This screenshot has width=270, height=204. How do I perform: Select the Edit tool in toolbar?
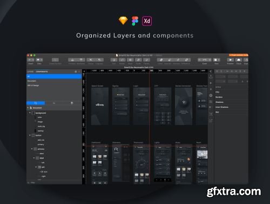pos(114,60)
